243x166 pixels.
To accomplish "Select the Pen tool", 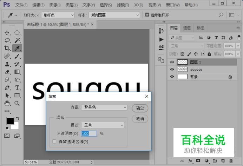I will pos(7,88).
